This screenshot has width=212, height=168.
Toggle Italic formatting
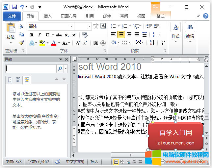pos(40,35)
